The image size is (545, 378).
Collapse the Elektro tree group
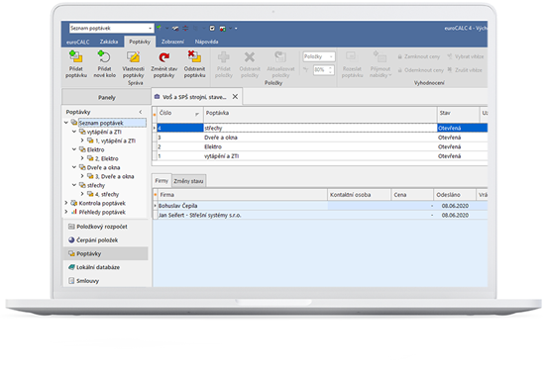pyautogui.click(x=74, y=149)
